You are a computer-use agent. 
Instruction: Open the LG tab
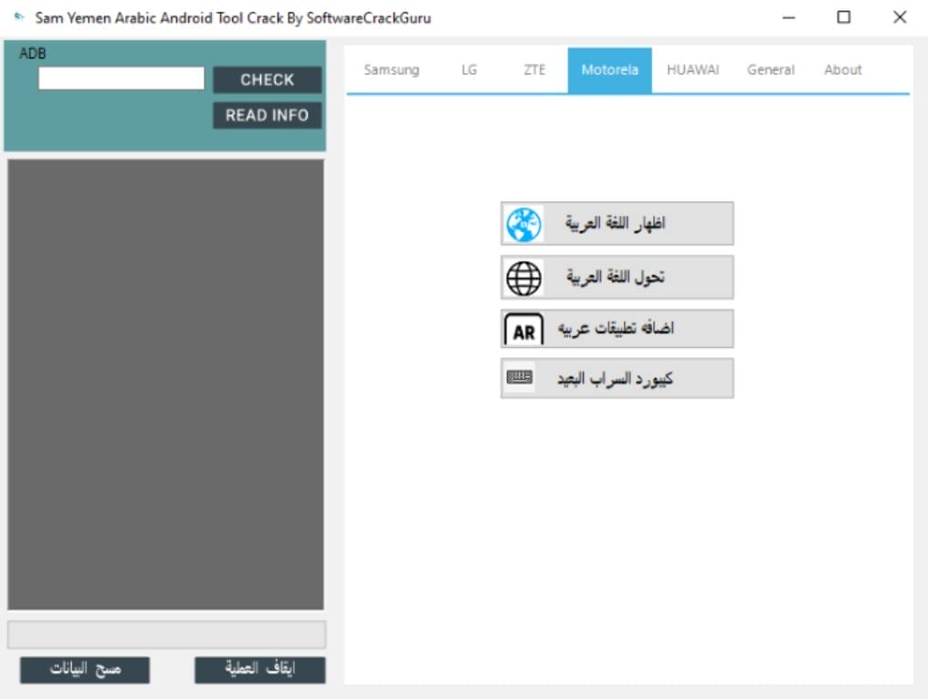pos(469,69)
